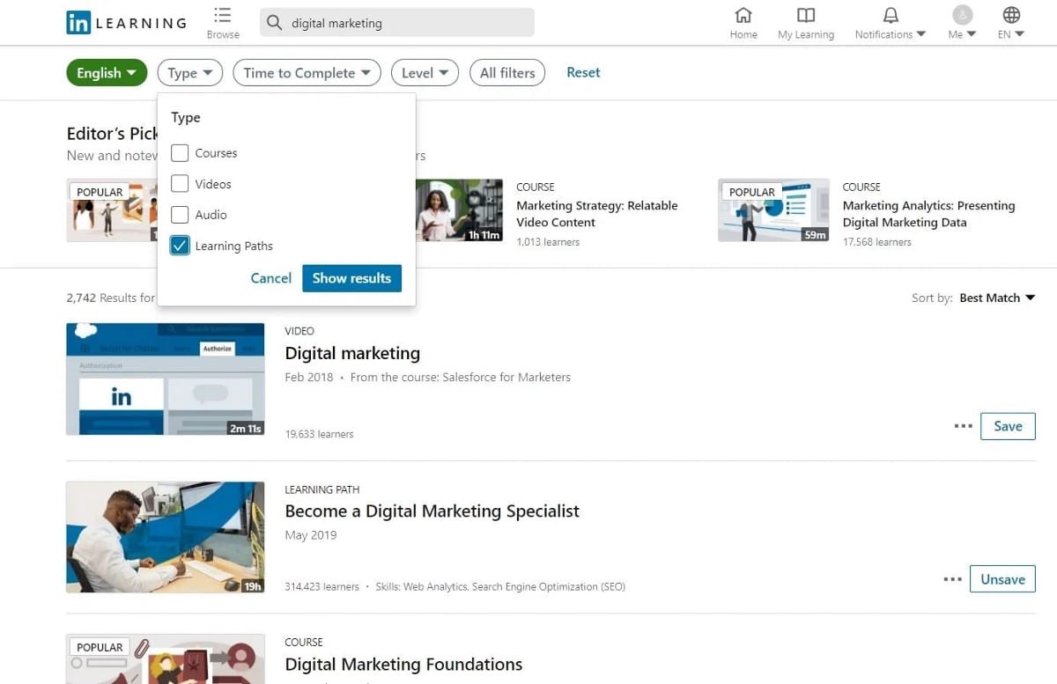
Task: Click the search magnifying glass icon
Action: coord(274,22)
